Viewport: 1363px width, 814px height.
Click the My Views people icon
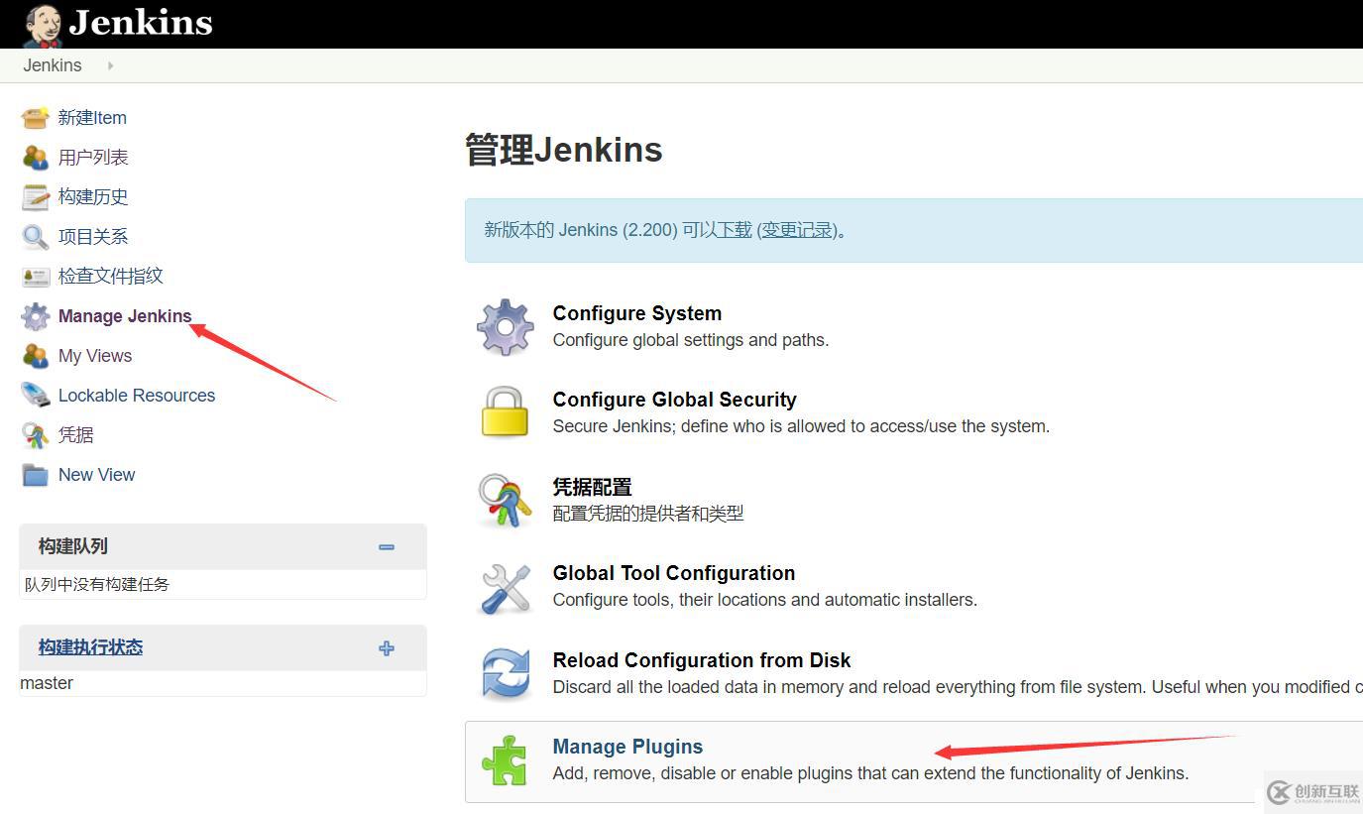coord(36,356)
